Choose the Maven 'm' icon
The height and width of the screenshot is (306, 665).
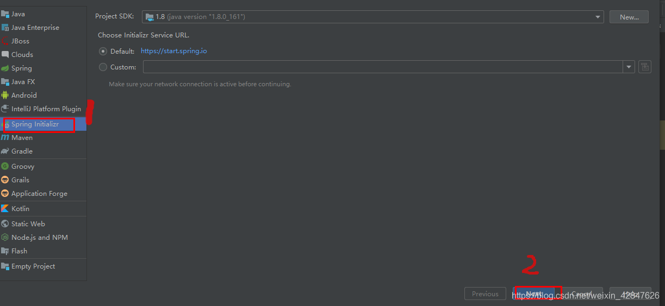pos(5,138)
